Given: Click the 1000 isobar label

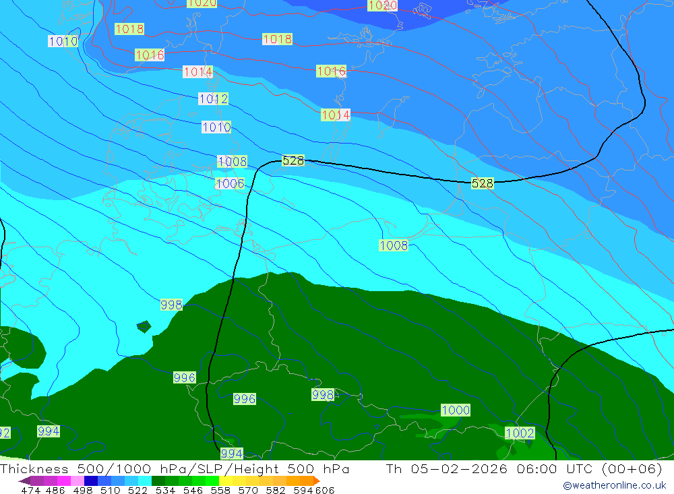Looking at the screenshot, I should coord(455,410).
